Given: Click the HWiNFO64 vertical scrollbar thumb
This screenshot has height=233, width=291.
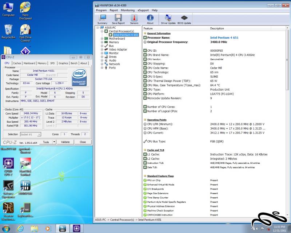Looking at the screenshot, I should coord(287,60).
